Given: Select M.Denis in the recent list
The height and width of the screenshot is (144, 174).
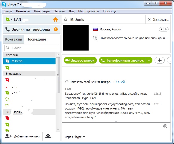Looking at the screenshot, I should (x=29, y=61).
